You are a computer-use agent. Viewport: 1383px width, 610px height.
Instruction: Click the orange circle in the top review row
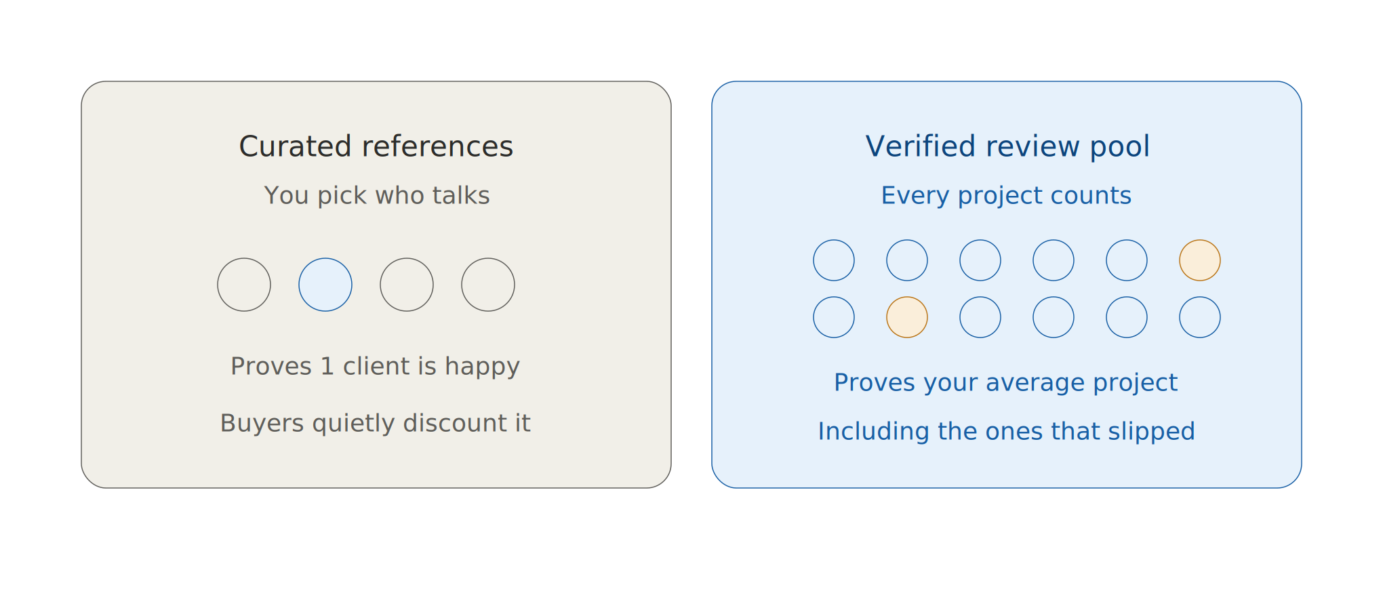[x=1200, y=260]
